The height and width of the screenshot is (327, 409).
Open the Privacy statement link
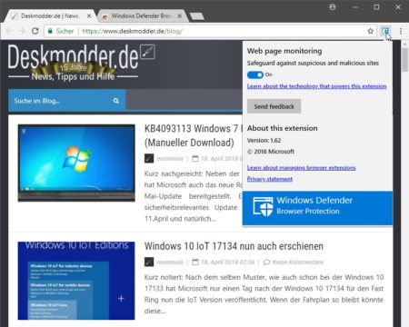tap(270, 179)
